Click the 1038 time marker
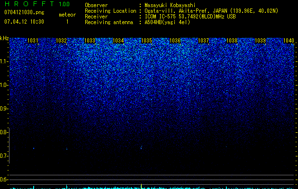Image resolution: width=298 pixels, height=189 pixels. (x=232, y=41)
